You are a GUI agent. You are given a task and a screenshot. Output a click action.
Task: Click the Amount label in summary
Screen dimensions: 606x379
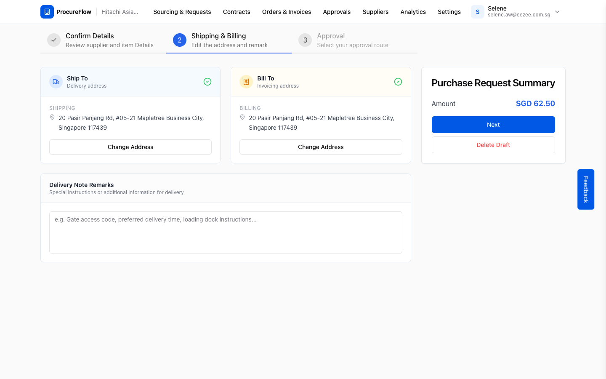click(x=444, y=104)
